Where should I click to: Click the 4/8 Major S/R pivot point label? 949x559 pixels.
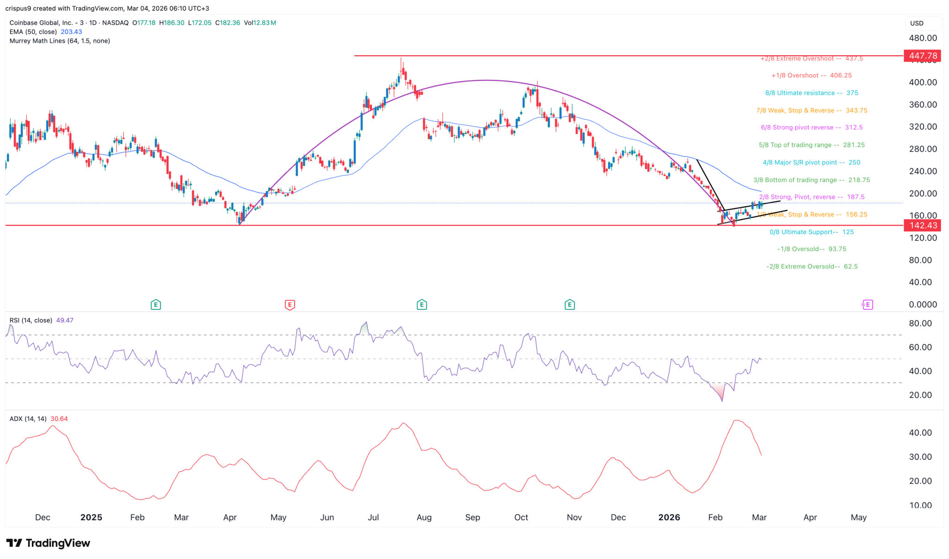(x=811, y=163)
